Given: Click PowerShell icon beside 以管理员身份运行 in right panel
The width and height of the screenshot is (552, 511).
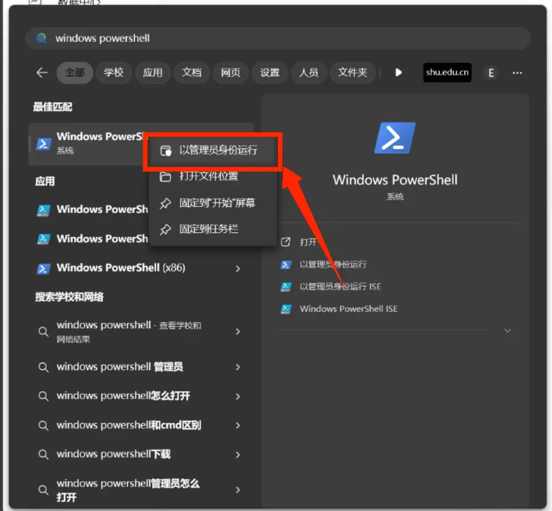Looking at the screenshot, I should [x=285, y=264].
